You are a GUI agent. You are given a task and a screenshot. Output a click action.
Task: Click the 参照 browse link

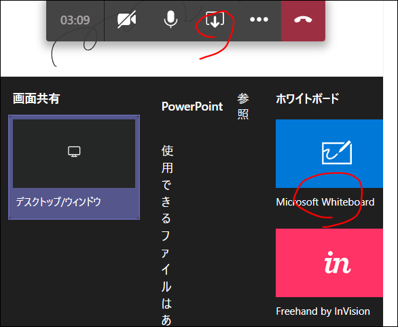coord(243,107)
